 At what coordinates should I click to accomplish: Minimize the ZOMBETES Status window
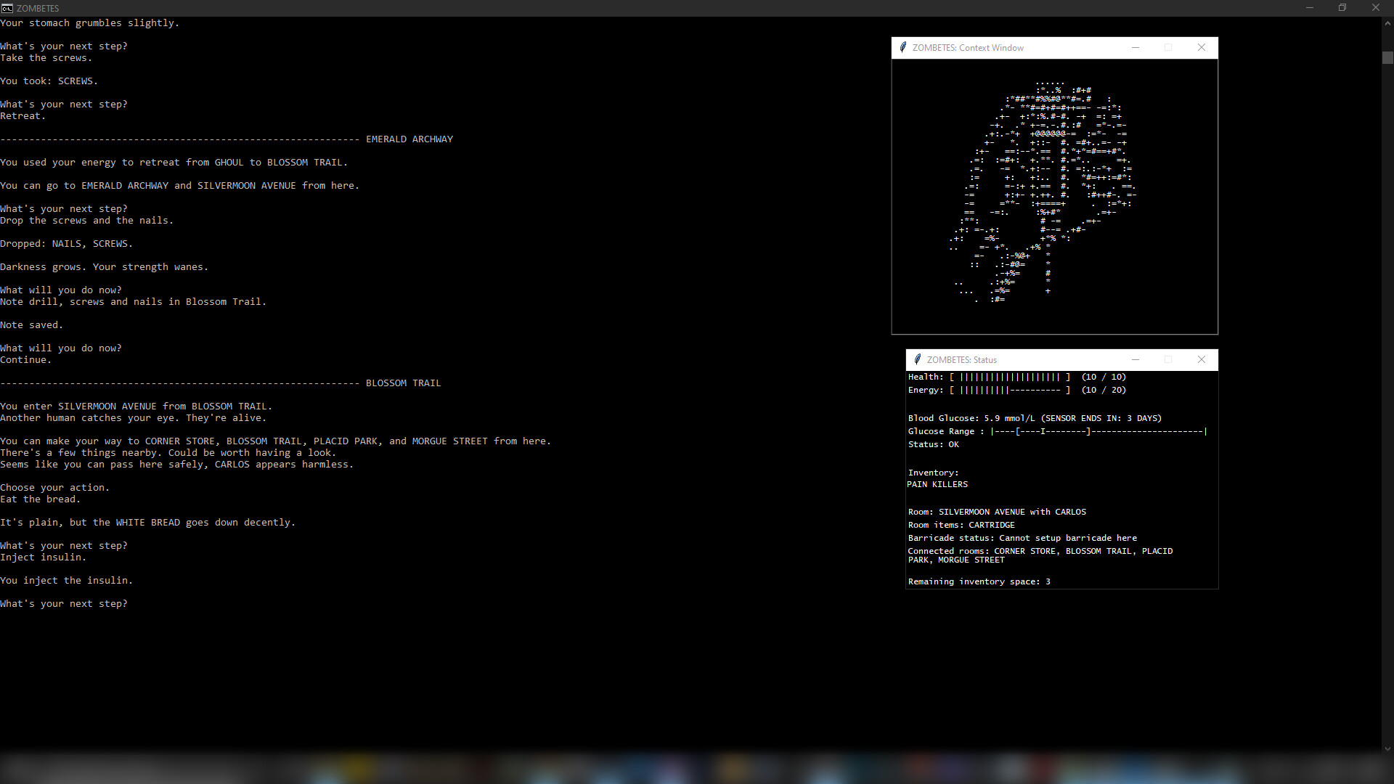coord(1136,359)
